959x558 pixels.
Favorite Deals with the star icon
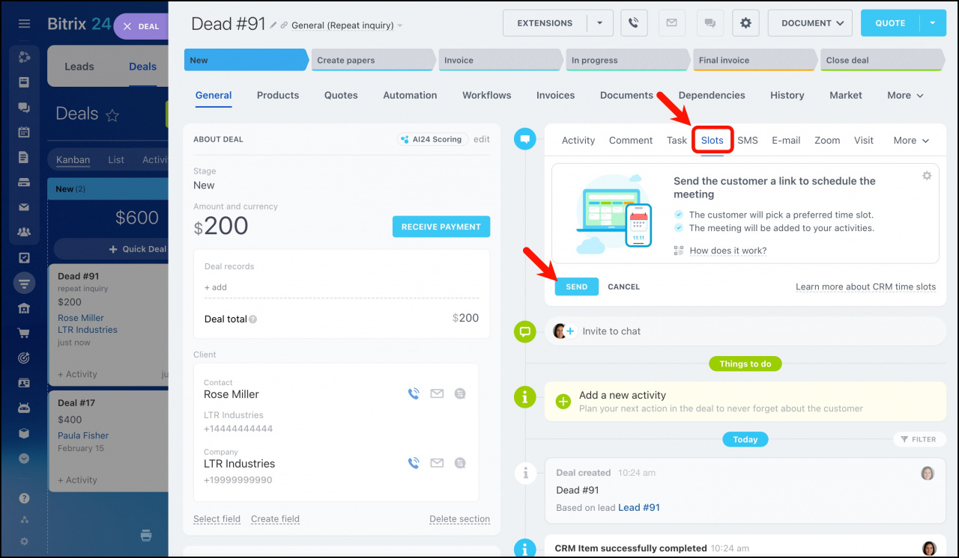[112, 115]
